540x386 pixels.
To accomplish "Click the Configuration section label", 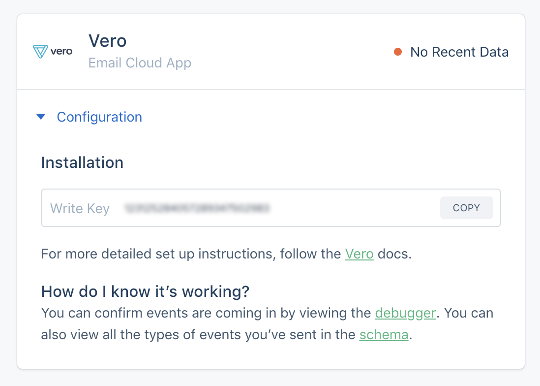I will tap(99, 117).
